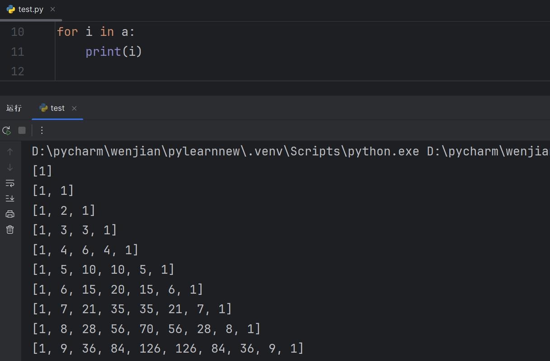Click the print(i) statement in the editor

pos(113,51)
